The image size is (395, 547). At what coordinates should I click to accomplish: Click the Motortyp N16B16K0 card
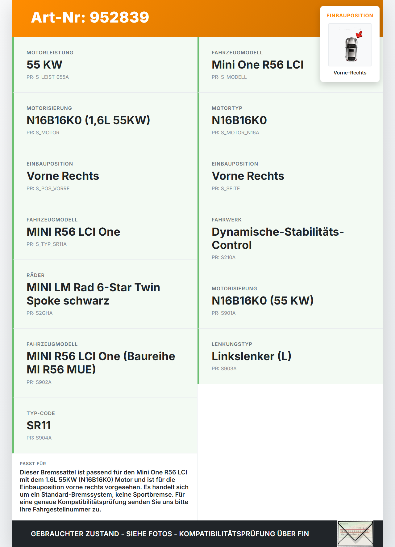(x=290, y=120)
